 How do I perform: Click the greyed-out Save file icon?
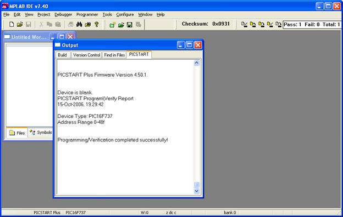[x=29, y=25]
